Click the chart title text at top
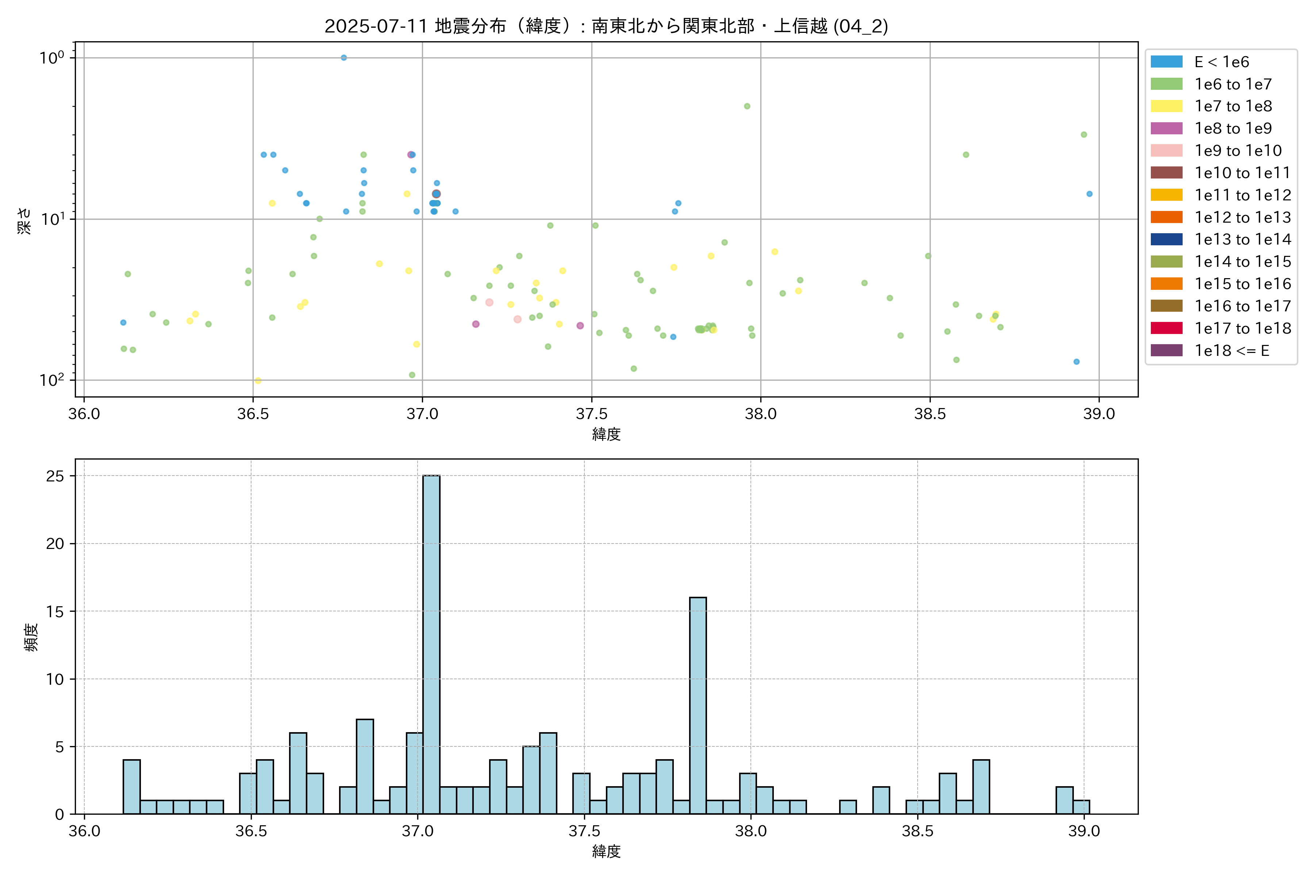 tap(606, 26)
